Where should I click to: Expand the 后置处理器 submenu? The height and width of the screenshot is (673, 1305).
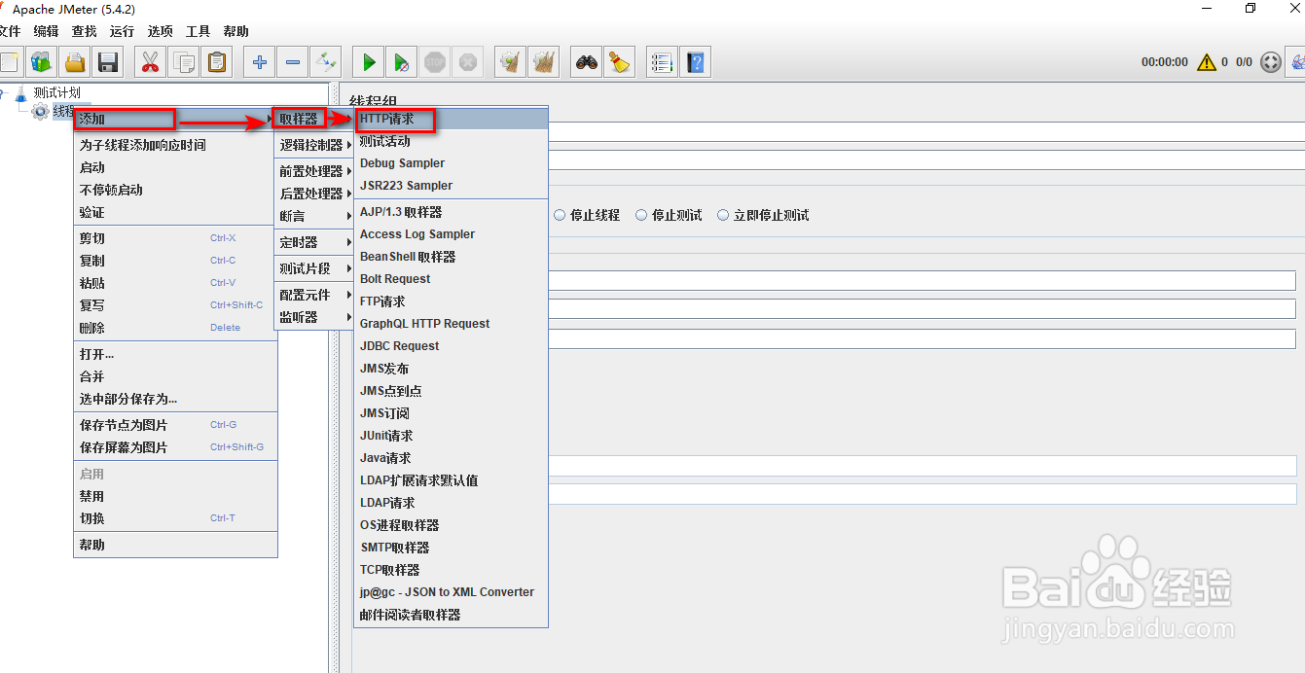coord(314,194)
